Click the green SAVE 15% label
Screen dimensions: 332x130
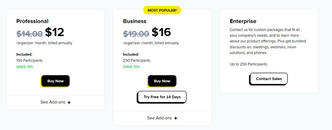coord(132,67)
